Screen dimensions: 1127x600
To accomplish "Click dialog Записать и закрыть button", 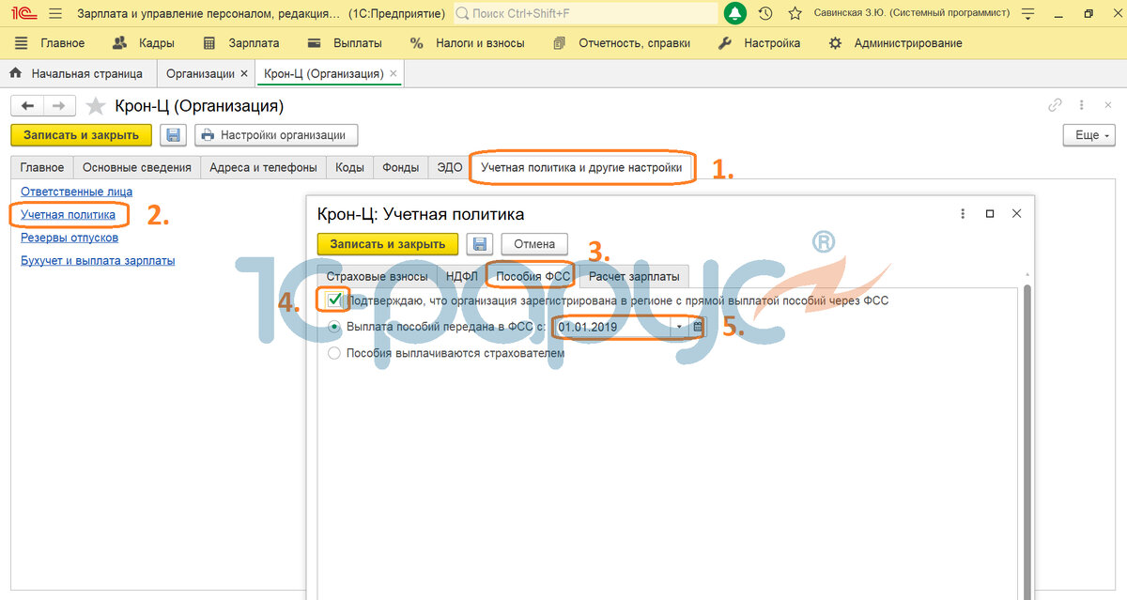I will (x=388, y=244).
